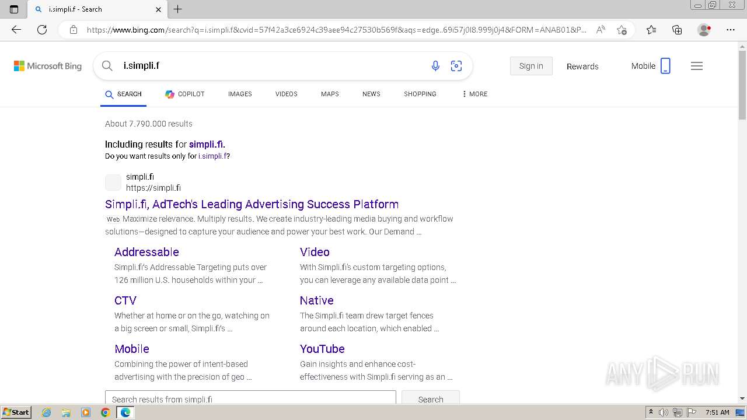Reload the page with refresh icon
This screenshot has height=420, width=747.
pos(42,30)
